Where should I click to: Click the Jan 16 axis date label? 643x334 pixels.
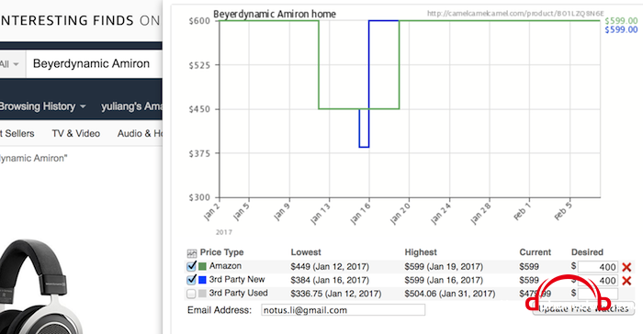[x=360, y=214]
